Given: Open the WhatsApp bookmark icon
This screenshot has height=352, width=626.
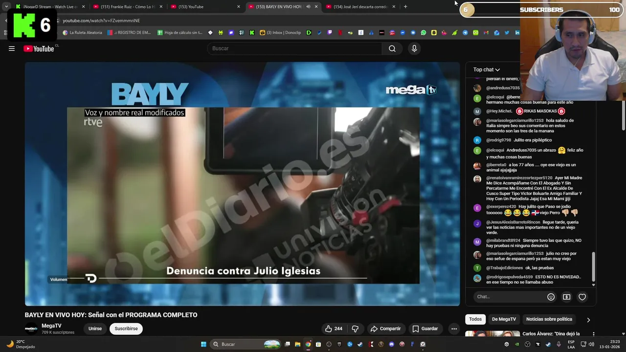Looking at the screenshot, I should point(424,33).
